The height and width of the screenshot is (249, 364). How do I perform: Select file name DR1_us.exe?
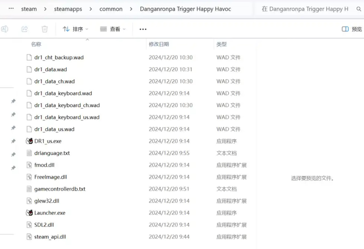click(48, 141)
